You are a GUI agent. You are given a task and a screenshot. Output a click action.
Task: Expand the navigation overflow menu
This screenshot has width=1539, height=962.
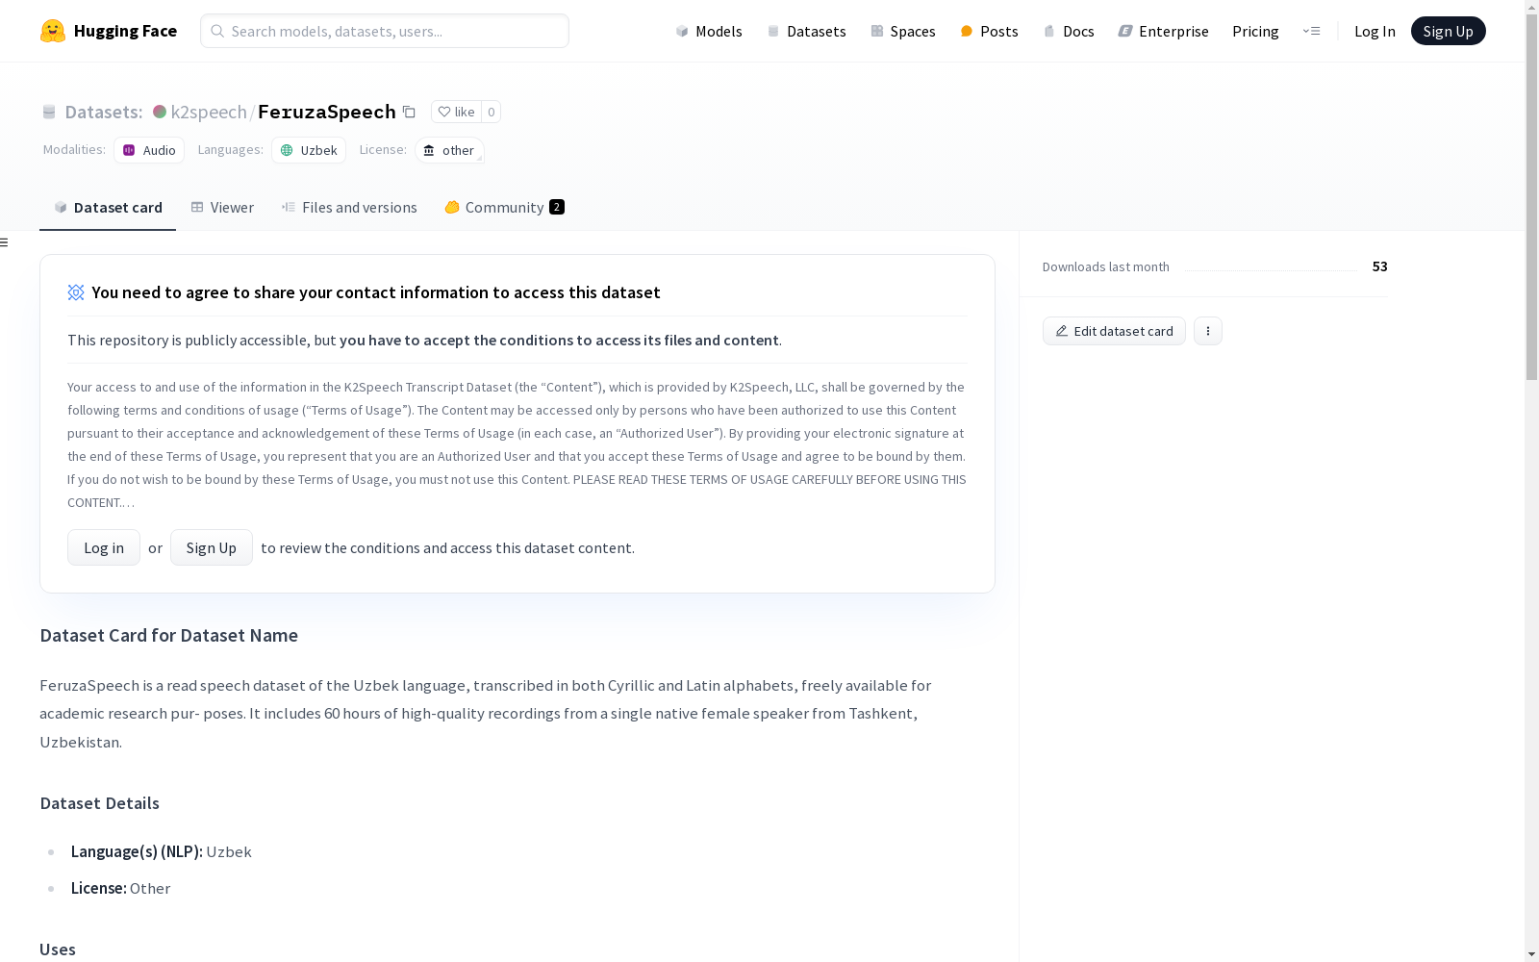click(1311, 31)
